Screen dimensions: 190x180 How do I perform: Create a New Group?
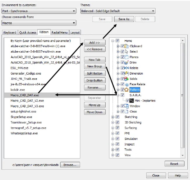click(x=95, y=66)
